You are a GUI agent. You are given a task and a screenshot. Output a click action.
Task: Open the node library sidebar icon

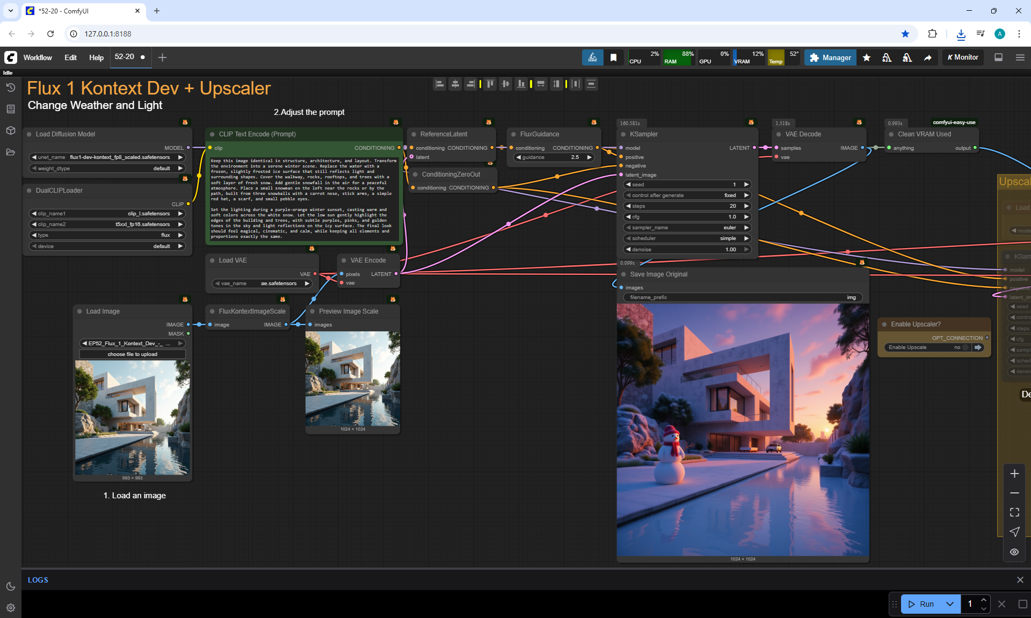[x=11, y=109]
